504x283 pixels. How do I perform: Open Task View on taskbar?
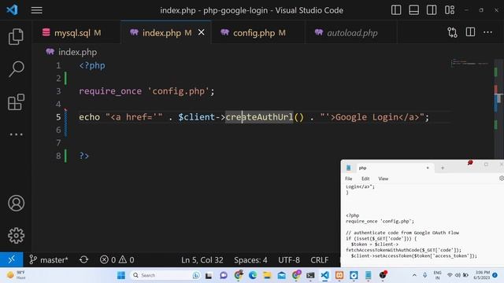pyautogui.click(x=209, y=275)
